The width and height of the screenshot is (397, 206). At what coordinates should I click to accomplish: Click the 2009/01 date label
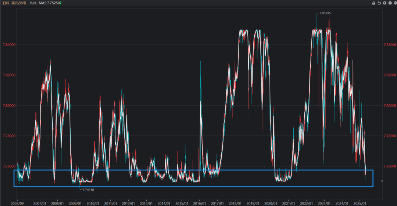[x=75, y=203]
